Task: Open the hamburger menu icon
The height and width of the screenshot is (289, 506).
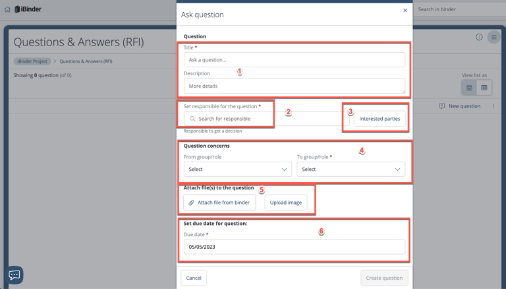Action: click(x=493, y=37)
